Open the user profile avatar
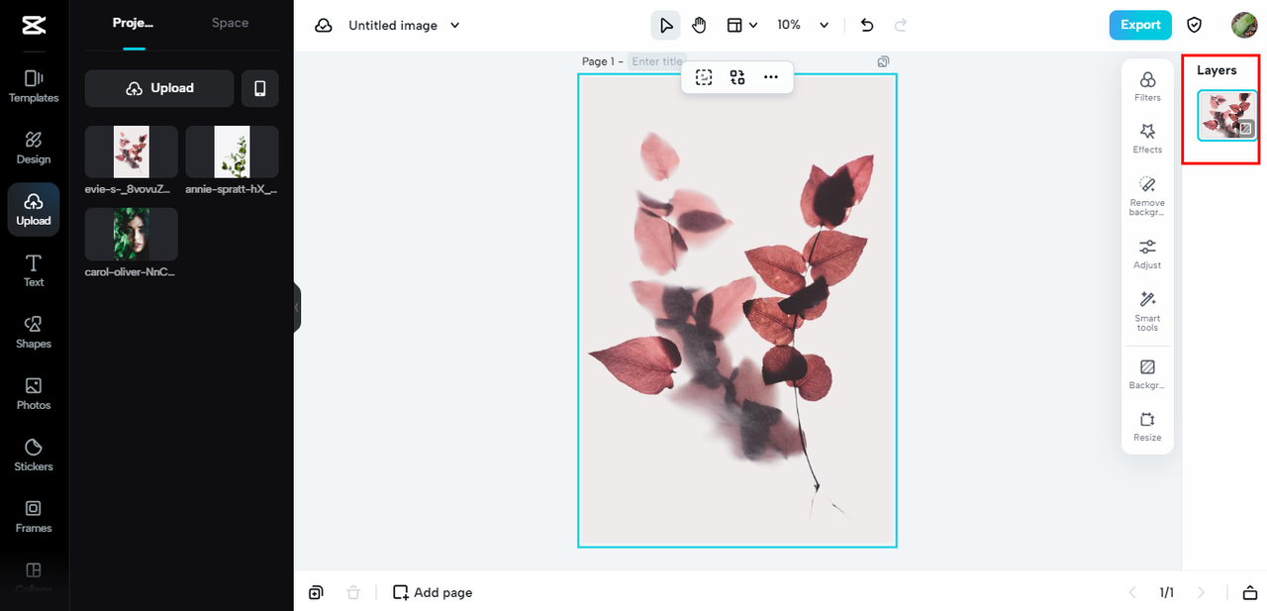 [x=1244, y=25]
